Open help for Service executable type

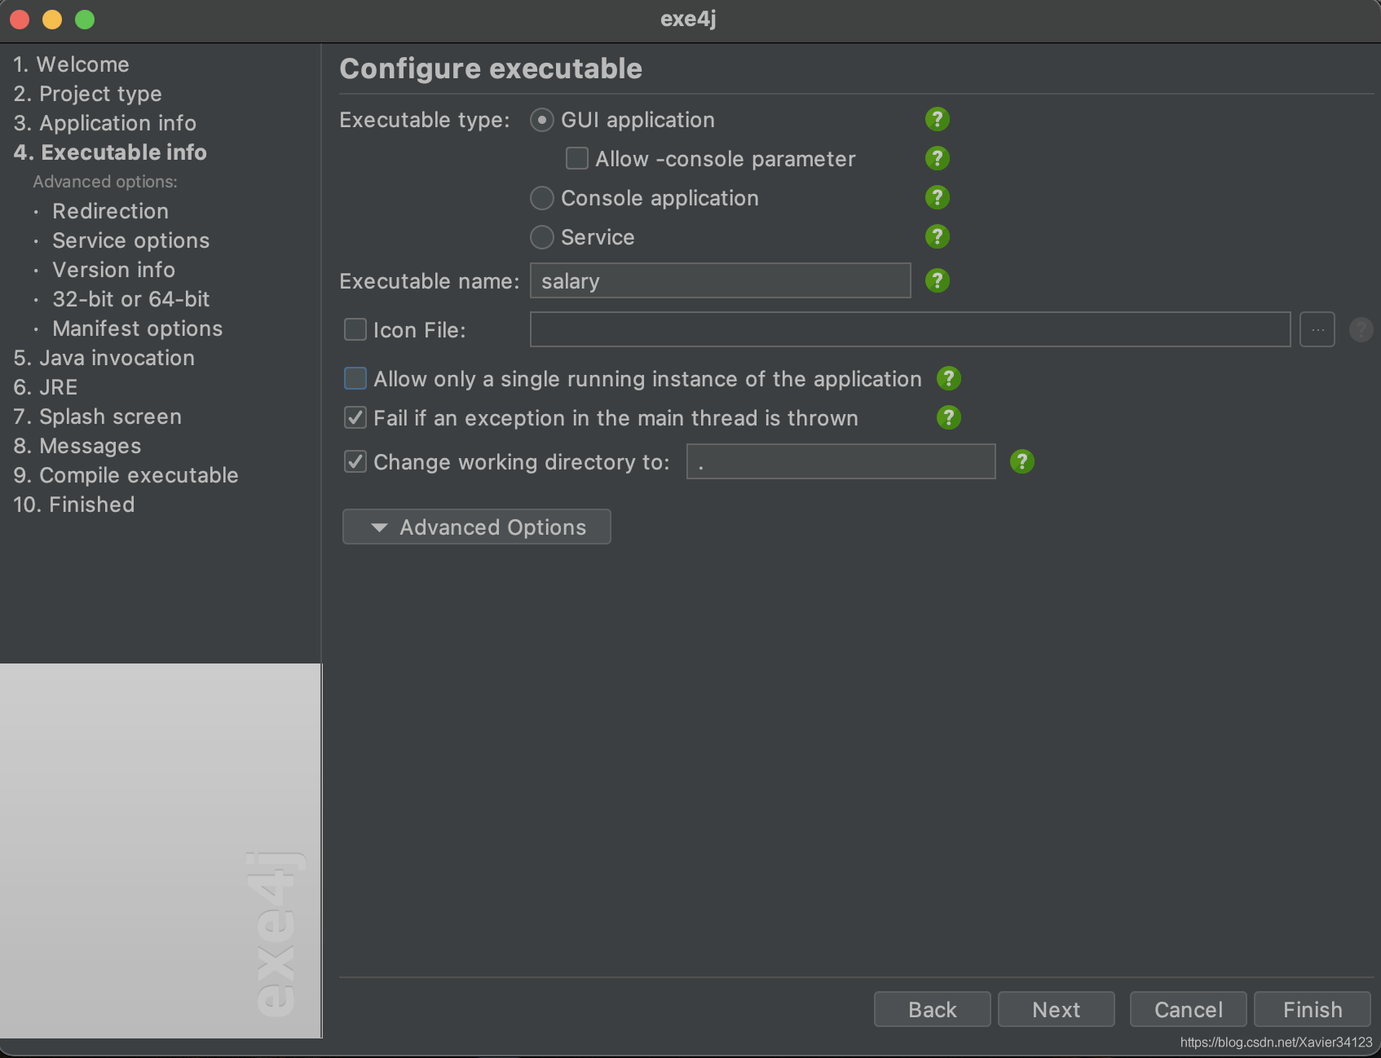point(938,236)
